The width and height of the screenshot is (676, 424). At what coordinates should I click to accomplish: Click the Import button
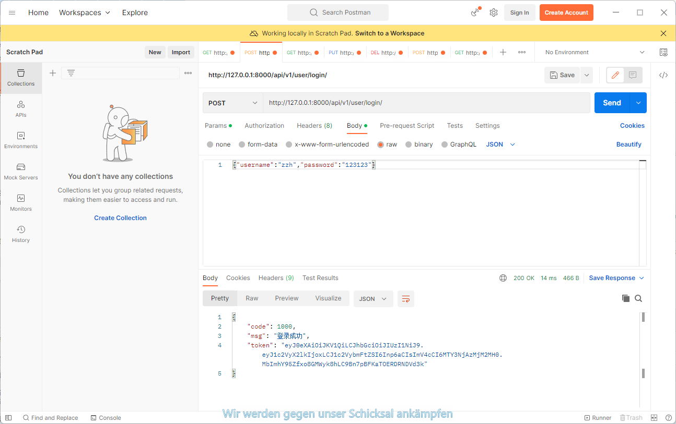coord(181,52)
